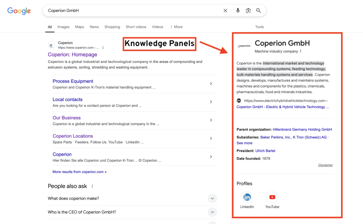Switch to the Short videos tab
The image size is (363, 224).
pos(136,27)
